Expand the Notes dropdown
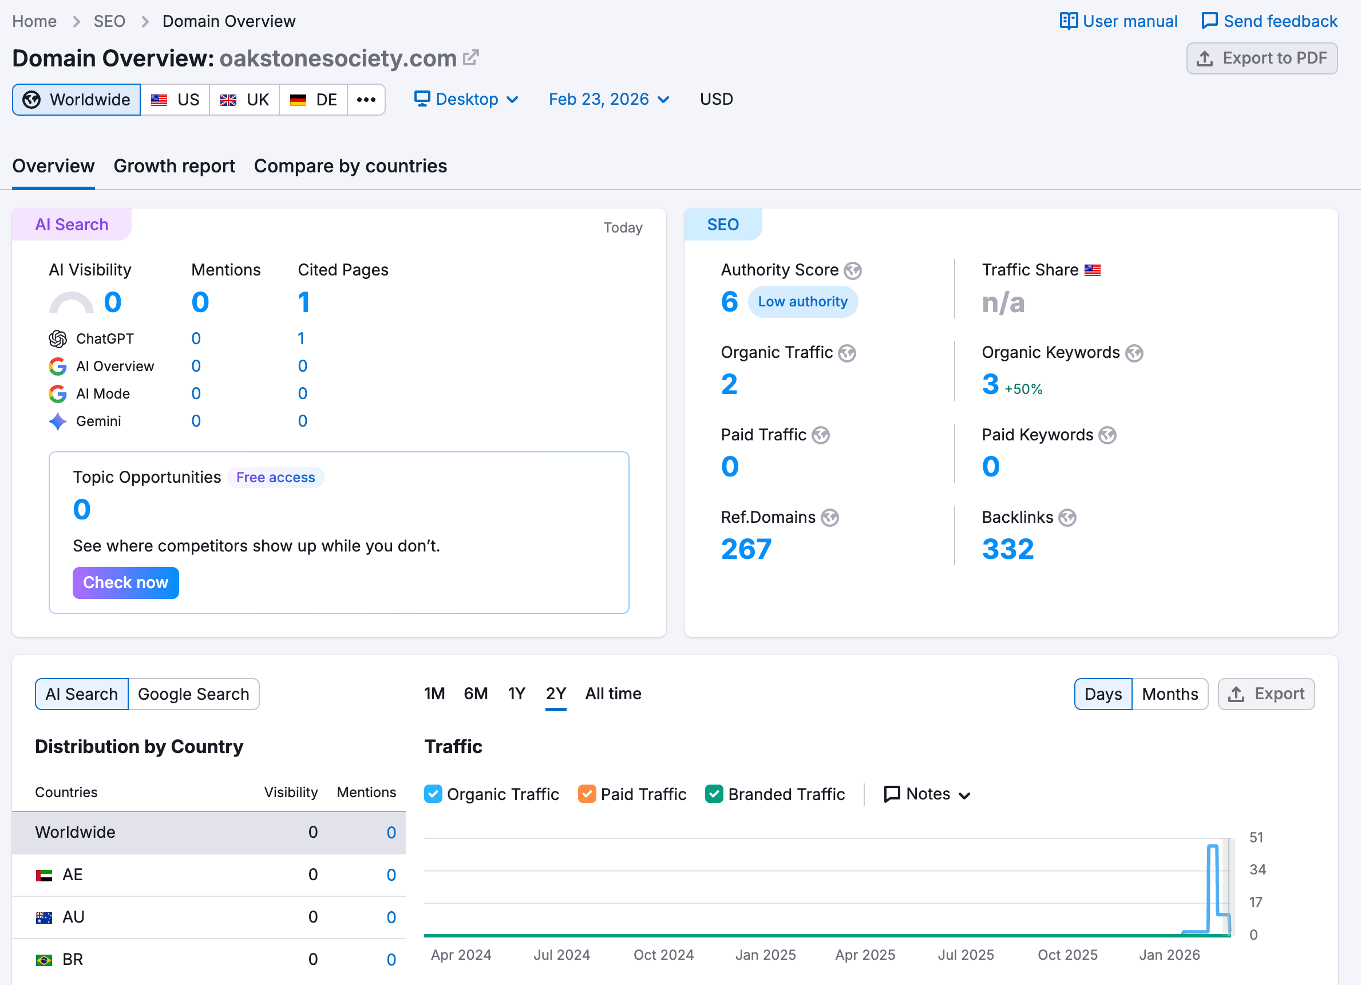Viewport: 1361px width, 985px height. click(x=927, y=794)
